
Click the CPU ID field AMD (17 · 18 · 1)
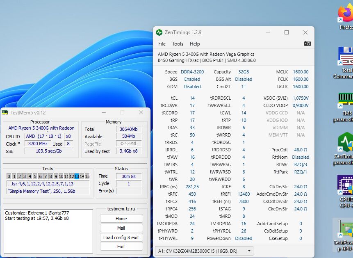click(44, 136)
